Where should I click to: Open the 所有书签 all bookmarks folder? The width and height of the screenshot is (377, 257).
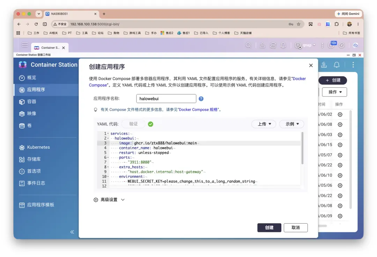click(351, 33)
